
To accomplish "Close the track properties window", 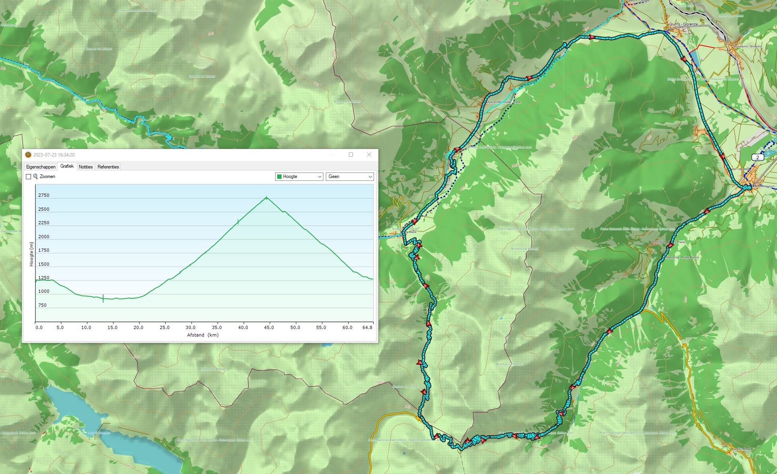I will point(369,155).
